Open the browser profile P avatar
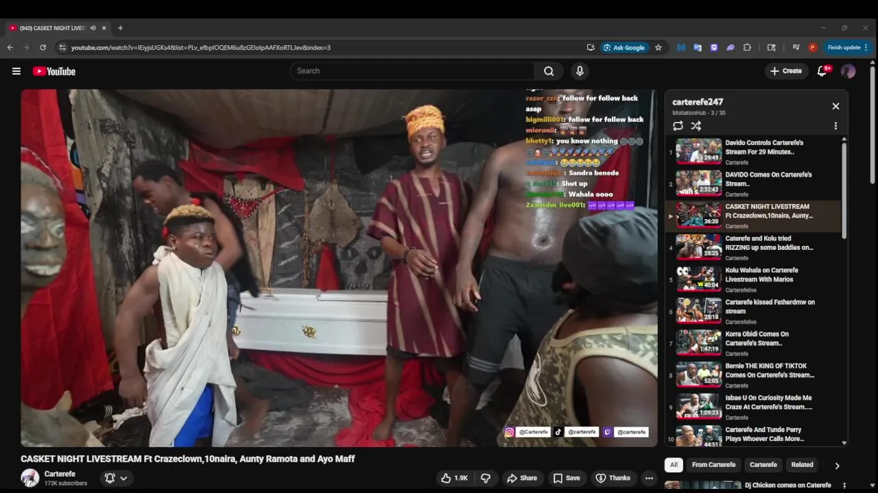878x493 pixels. coord(813,48)
